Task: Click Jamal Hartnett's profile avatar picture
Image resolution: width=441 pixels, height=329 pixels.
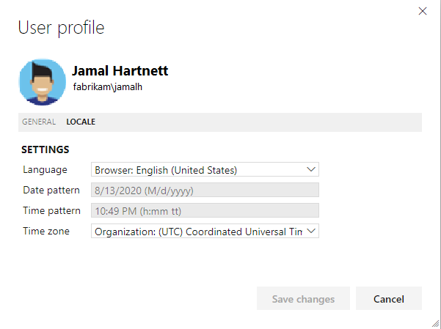Action: (x=42, y=81)
